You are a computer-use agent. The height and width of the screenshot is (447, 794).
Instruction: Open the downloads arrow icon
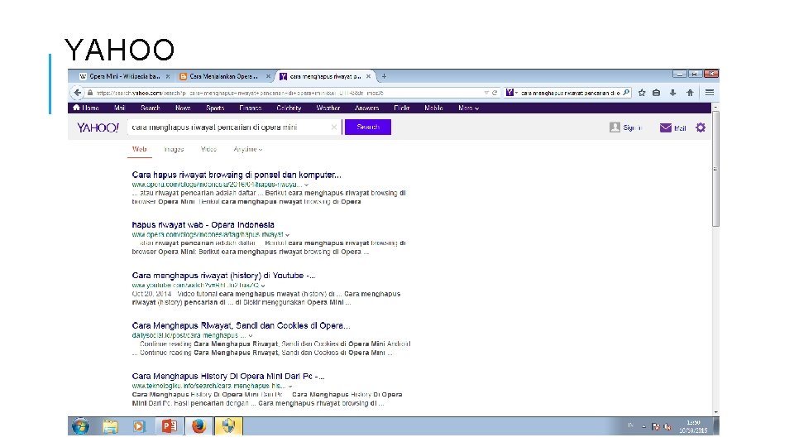(x=672, y=93)
